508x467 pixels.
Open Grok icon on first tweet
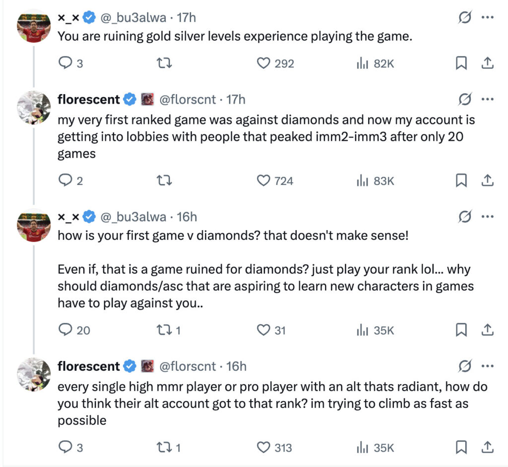click(x=465, y=18)
